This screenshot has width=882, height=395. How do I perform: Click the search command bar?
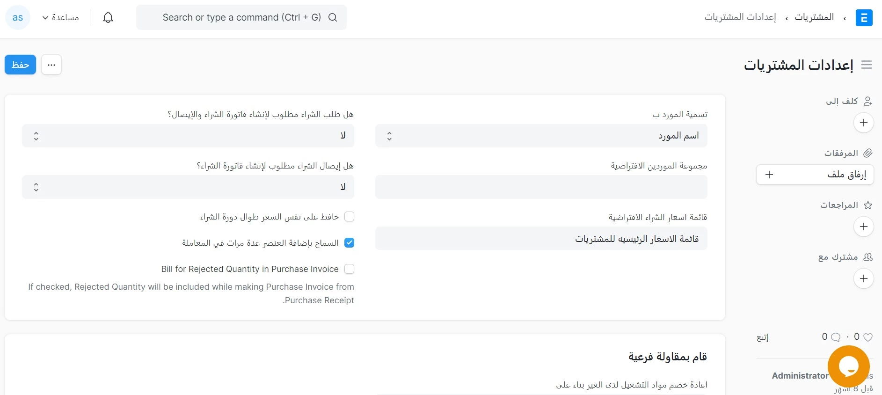[x=241, y=17]
